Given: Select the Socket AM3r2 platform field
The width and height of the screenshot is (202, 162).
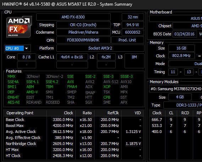Looking at the screenshot, I should coord(100,48).
